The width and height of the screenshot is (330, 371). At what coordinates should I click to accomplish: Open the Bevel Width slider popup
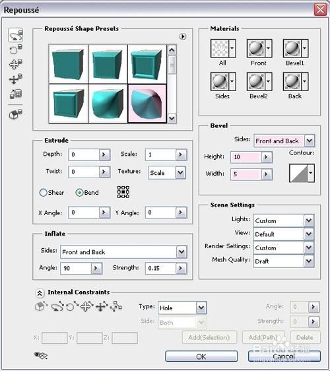(267, 174)
